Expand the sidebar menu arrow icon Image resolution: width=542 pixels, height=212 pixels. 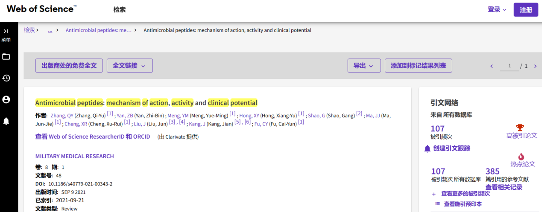[6, 31]
